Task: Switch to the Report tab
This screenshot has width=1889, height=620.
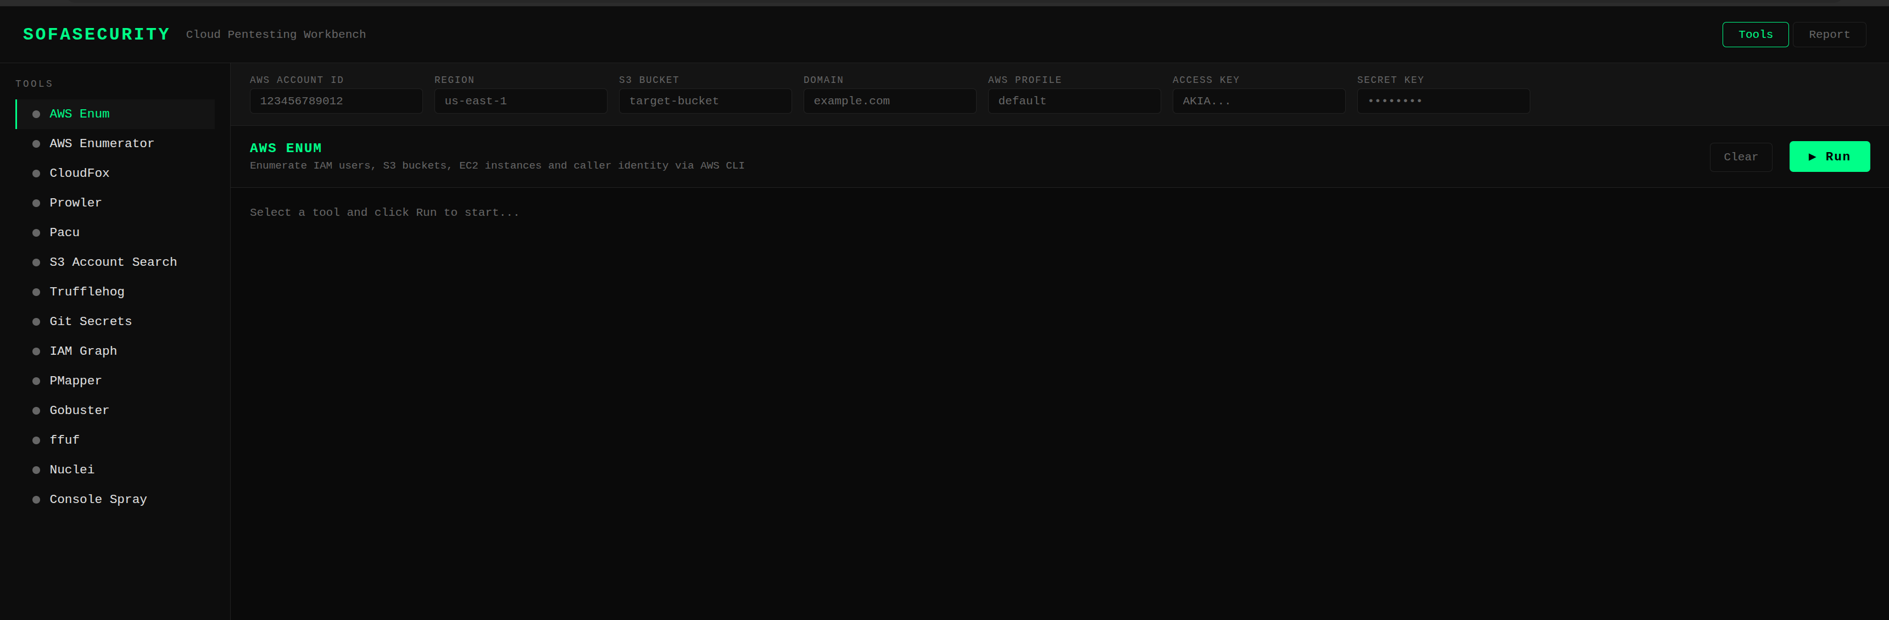Action: pos(1829,33)
